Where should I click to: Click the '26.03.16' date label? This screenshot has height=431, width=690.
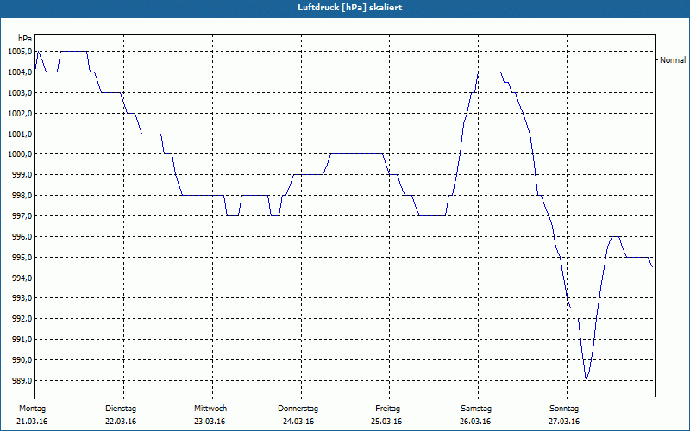pos(475,422)
